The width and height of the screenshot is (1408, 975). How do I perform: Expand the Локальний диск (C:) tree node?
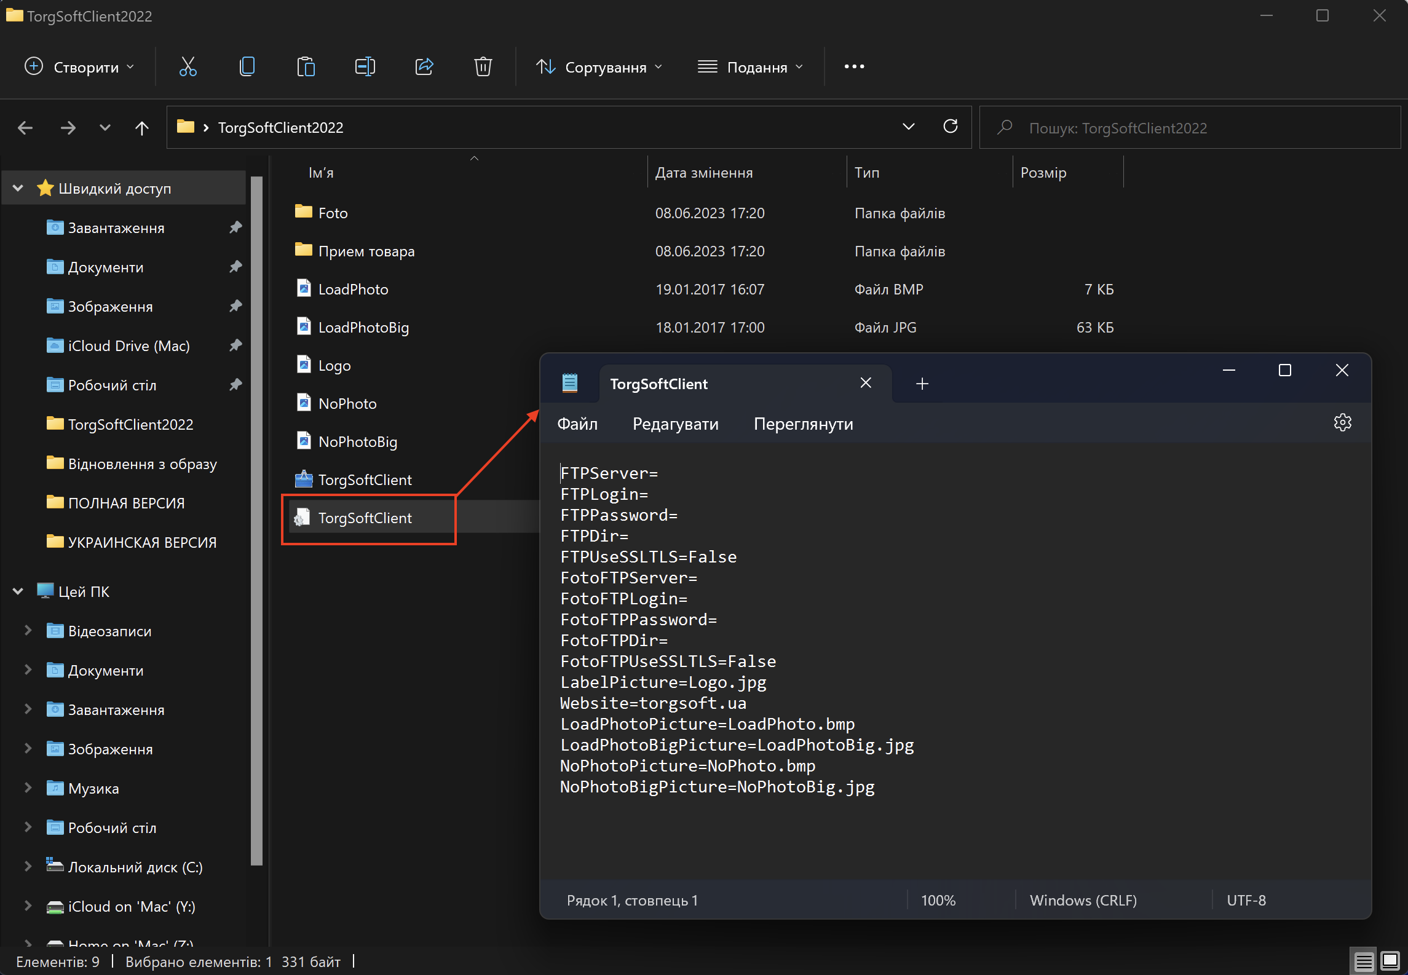(28, 867)
